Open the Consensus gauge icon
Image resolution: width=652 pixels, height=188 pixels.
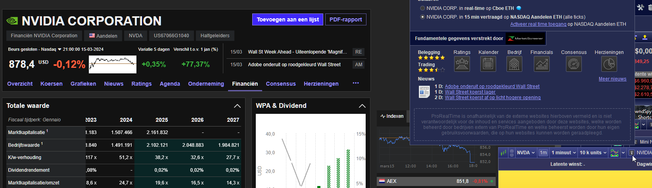pyautogui.click(x=573, y=64)
